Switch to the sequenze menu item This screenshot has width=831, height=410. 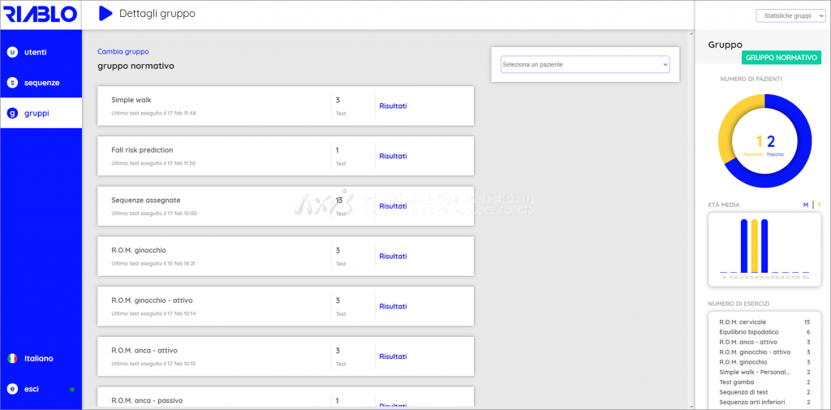41,83
